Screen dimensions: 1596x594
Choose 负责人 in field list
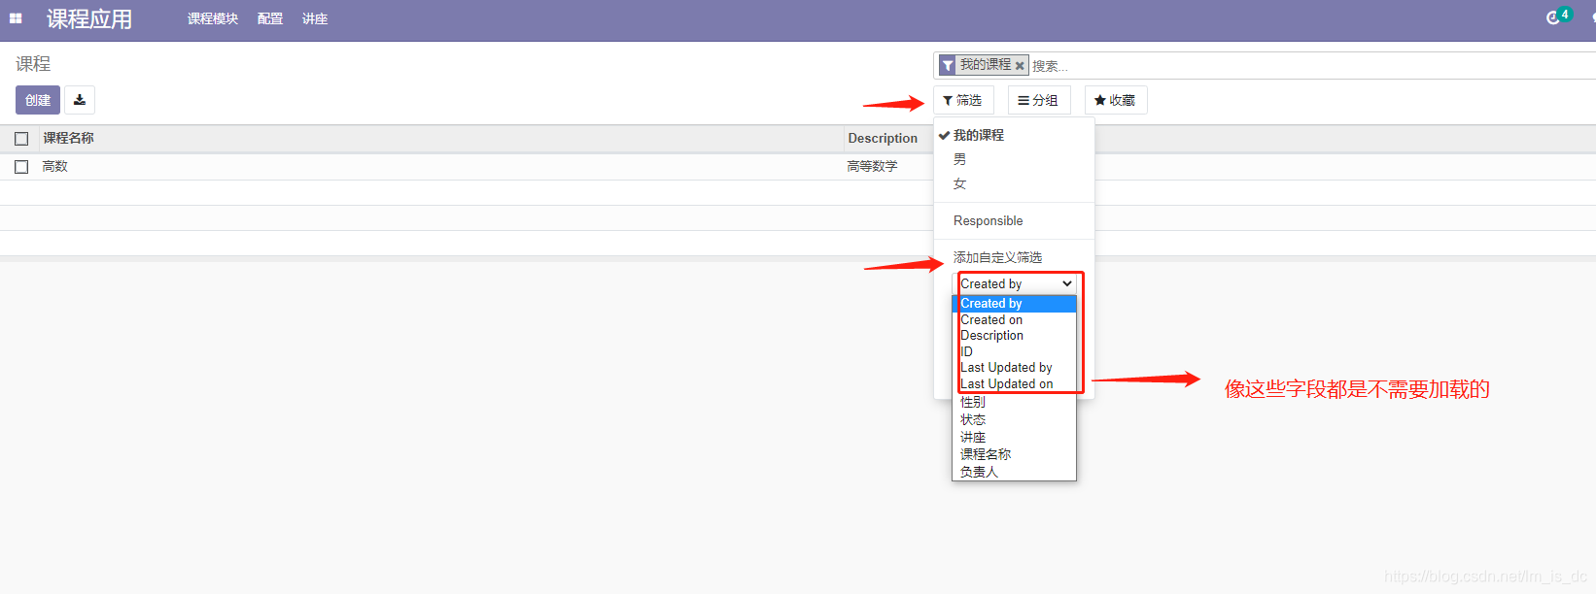1014,472
